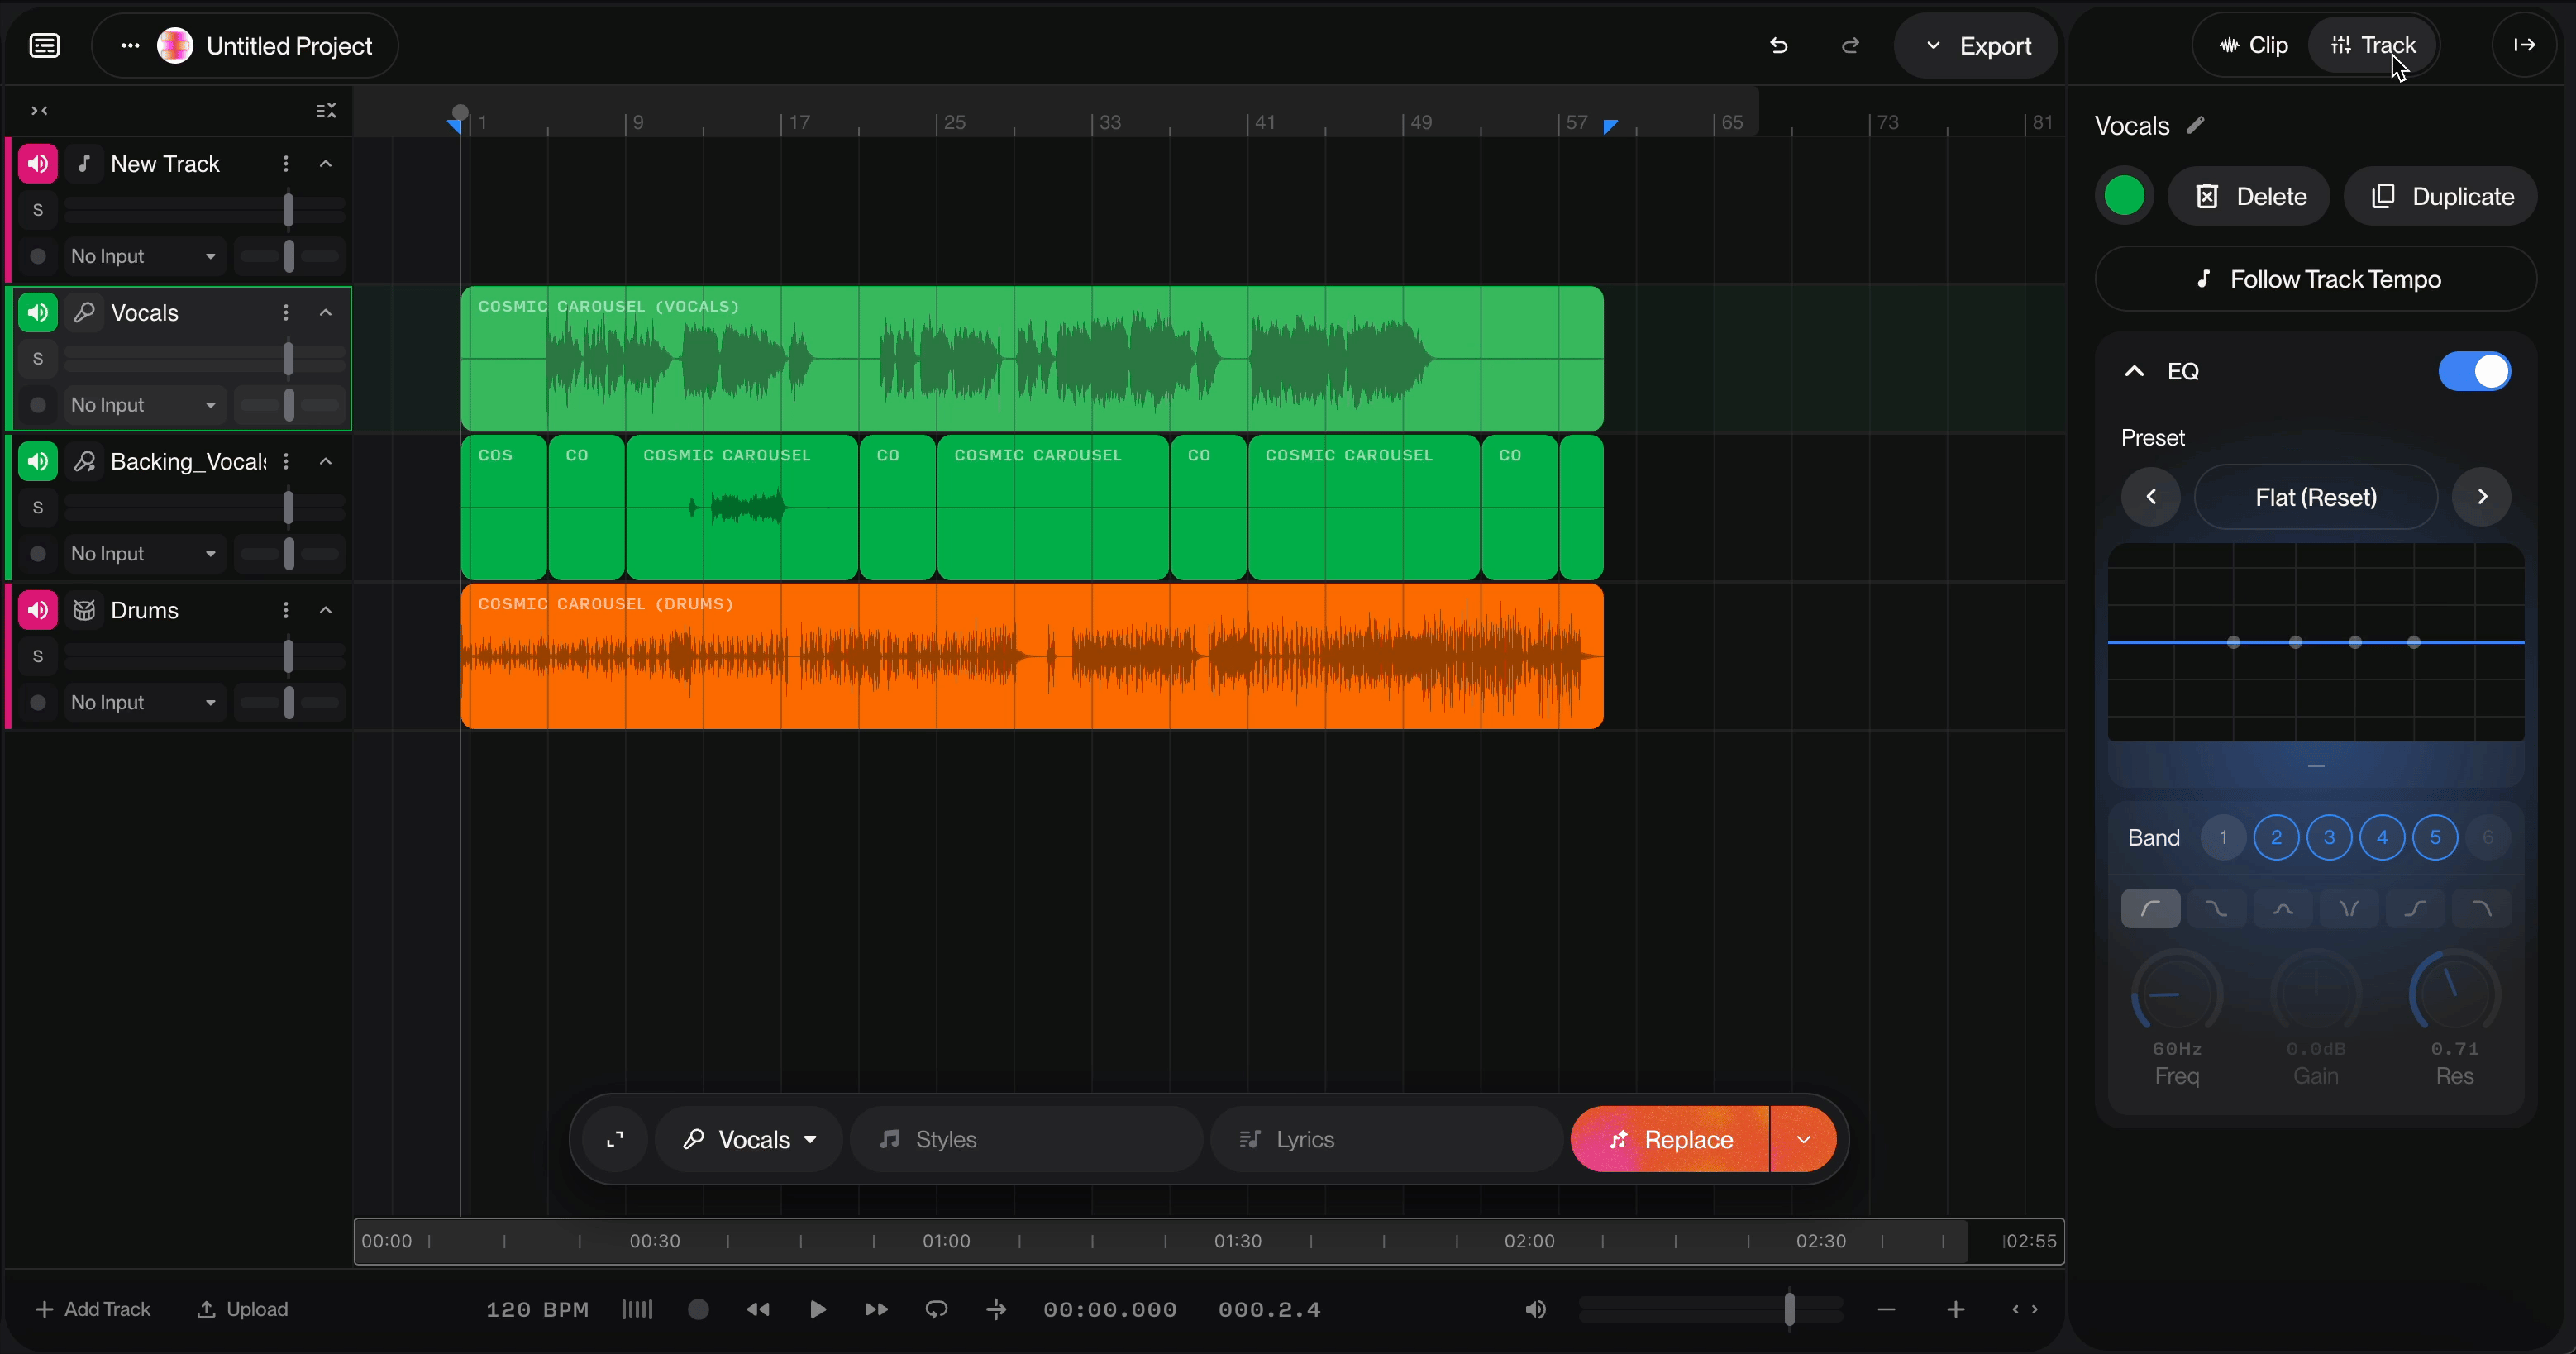This screenshot has width=2576, height=1354.
Task: Turn off the EQ switch
Action: [x=2474, y=371]
